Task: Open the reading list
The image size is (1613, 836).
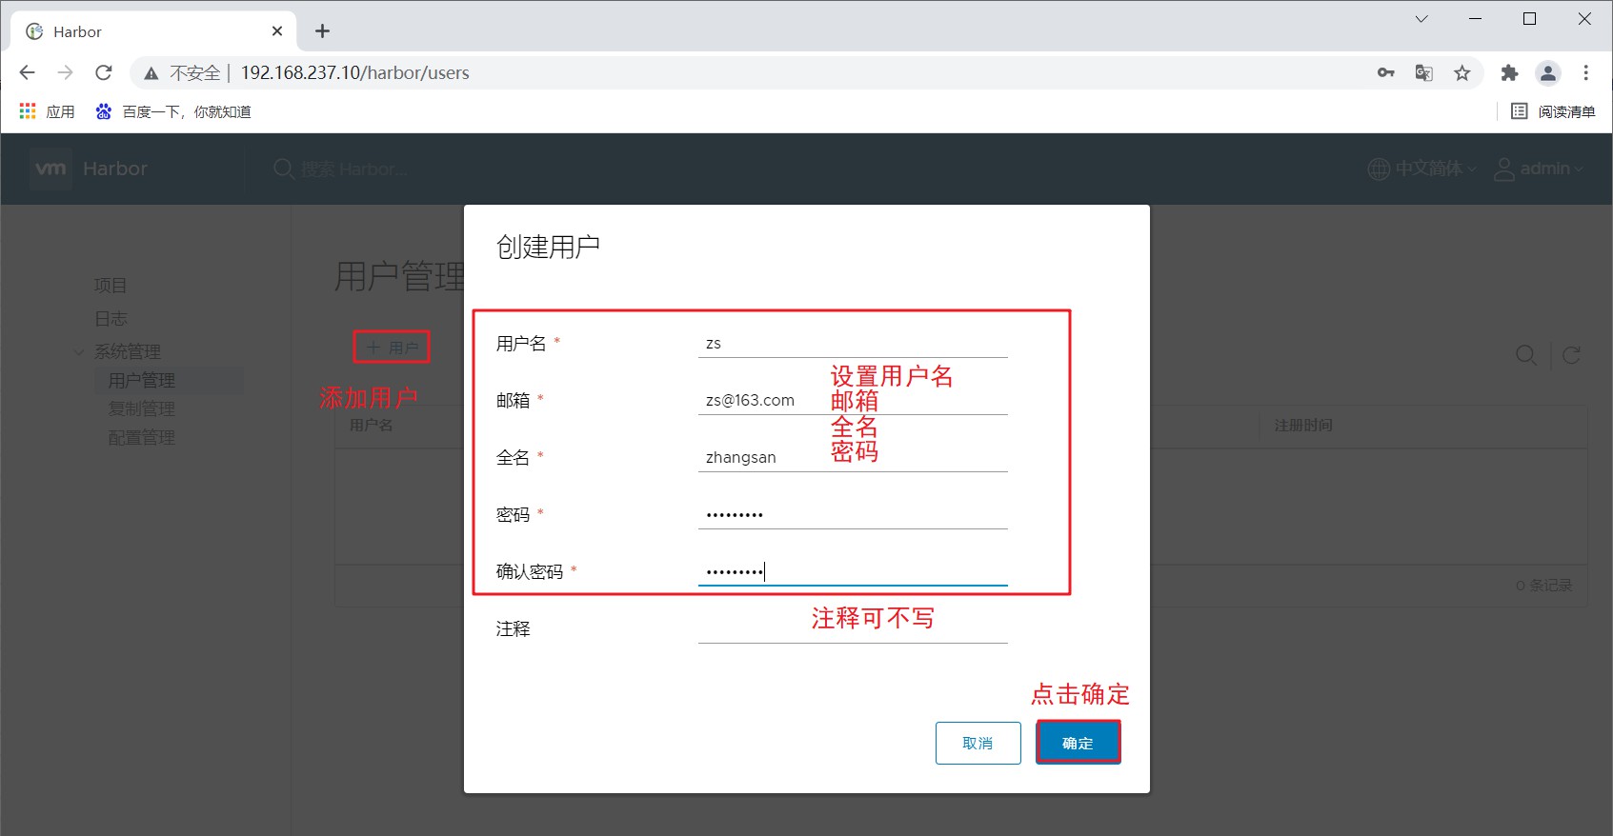Action: point(1553,111)
